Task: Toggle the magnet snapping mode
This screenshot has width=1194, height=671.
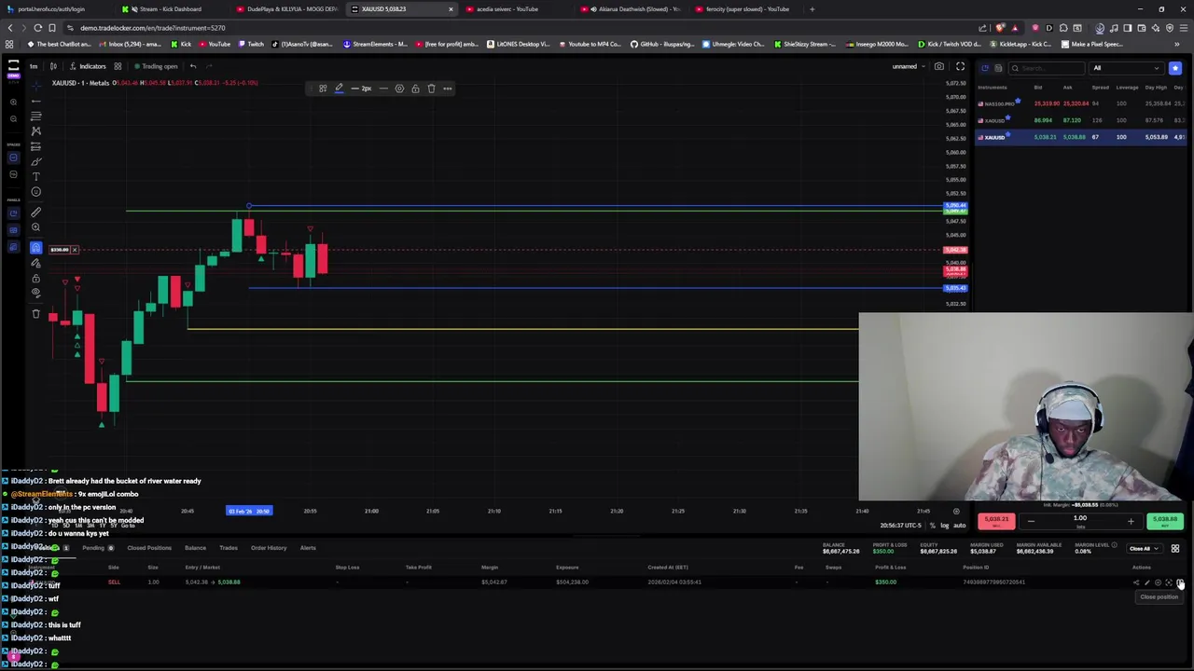Action: [x=36, y=248]
